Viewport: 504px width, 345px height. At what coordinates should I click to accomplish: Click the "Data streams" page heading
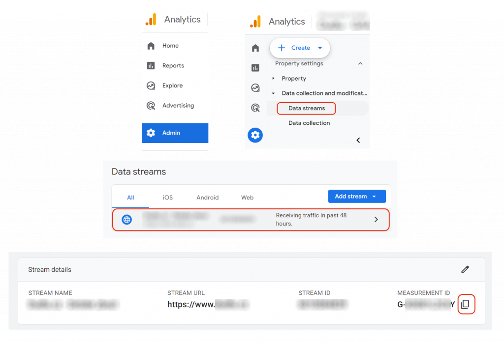[x=139, y=172]
